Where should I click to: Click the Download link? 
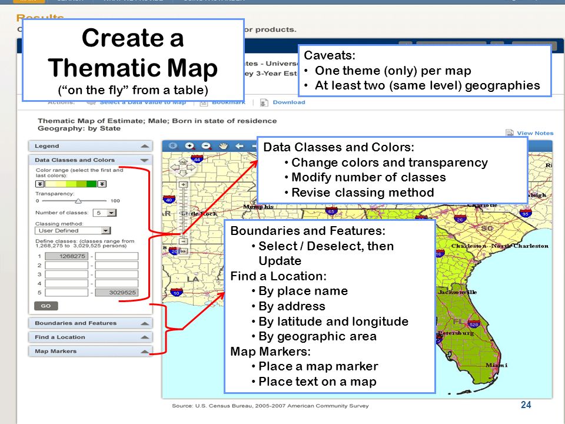[x=288, y=102]
